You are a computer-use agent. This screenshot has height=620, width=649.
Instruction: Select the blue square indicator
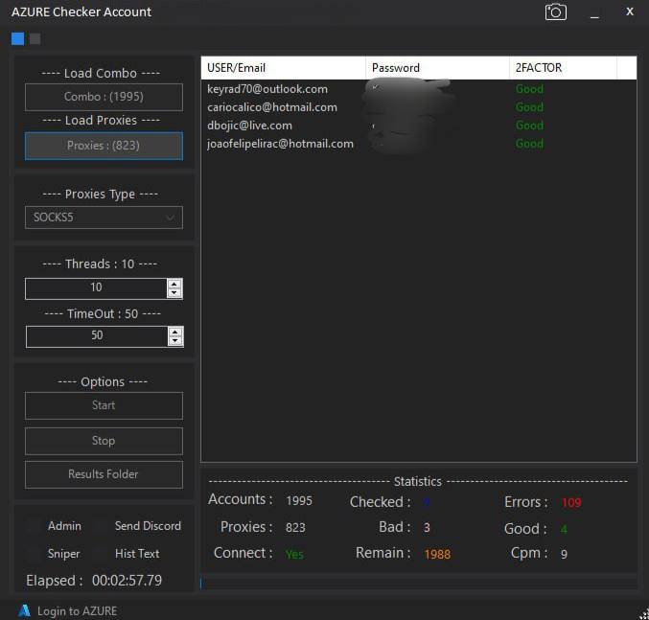click(x=18, y=38)
